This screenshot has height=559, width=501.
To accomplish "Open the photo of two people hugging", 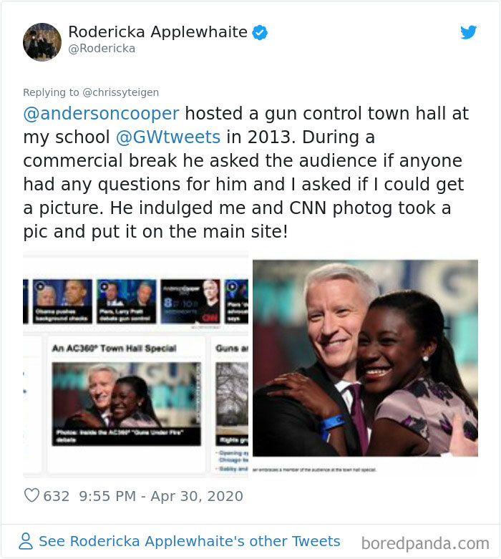I will (365, 359).
